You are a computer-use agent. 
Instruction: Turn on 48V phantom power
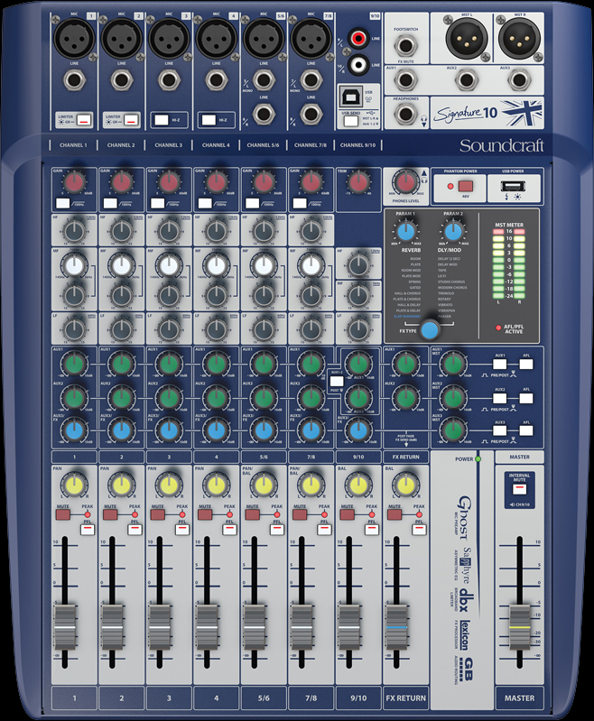click(x=466, y=186)
